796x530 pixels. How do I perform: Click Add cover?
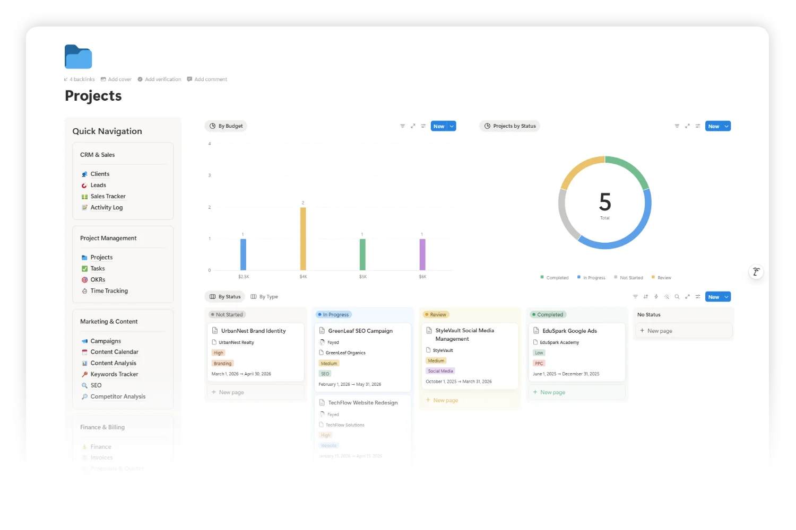(116, 79)
